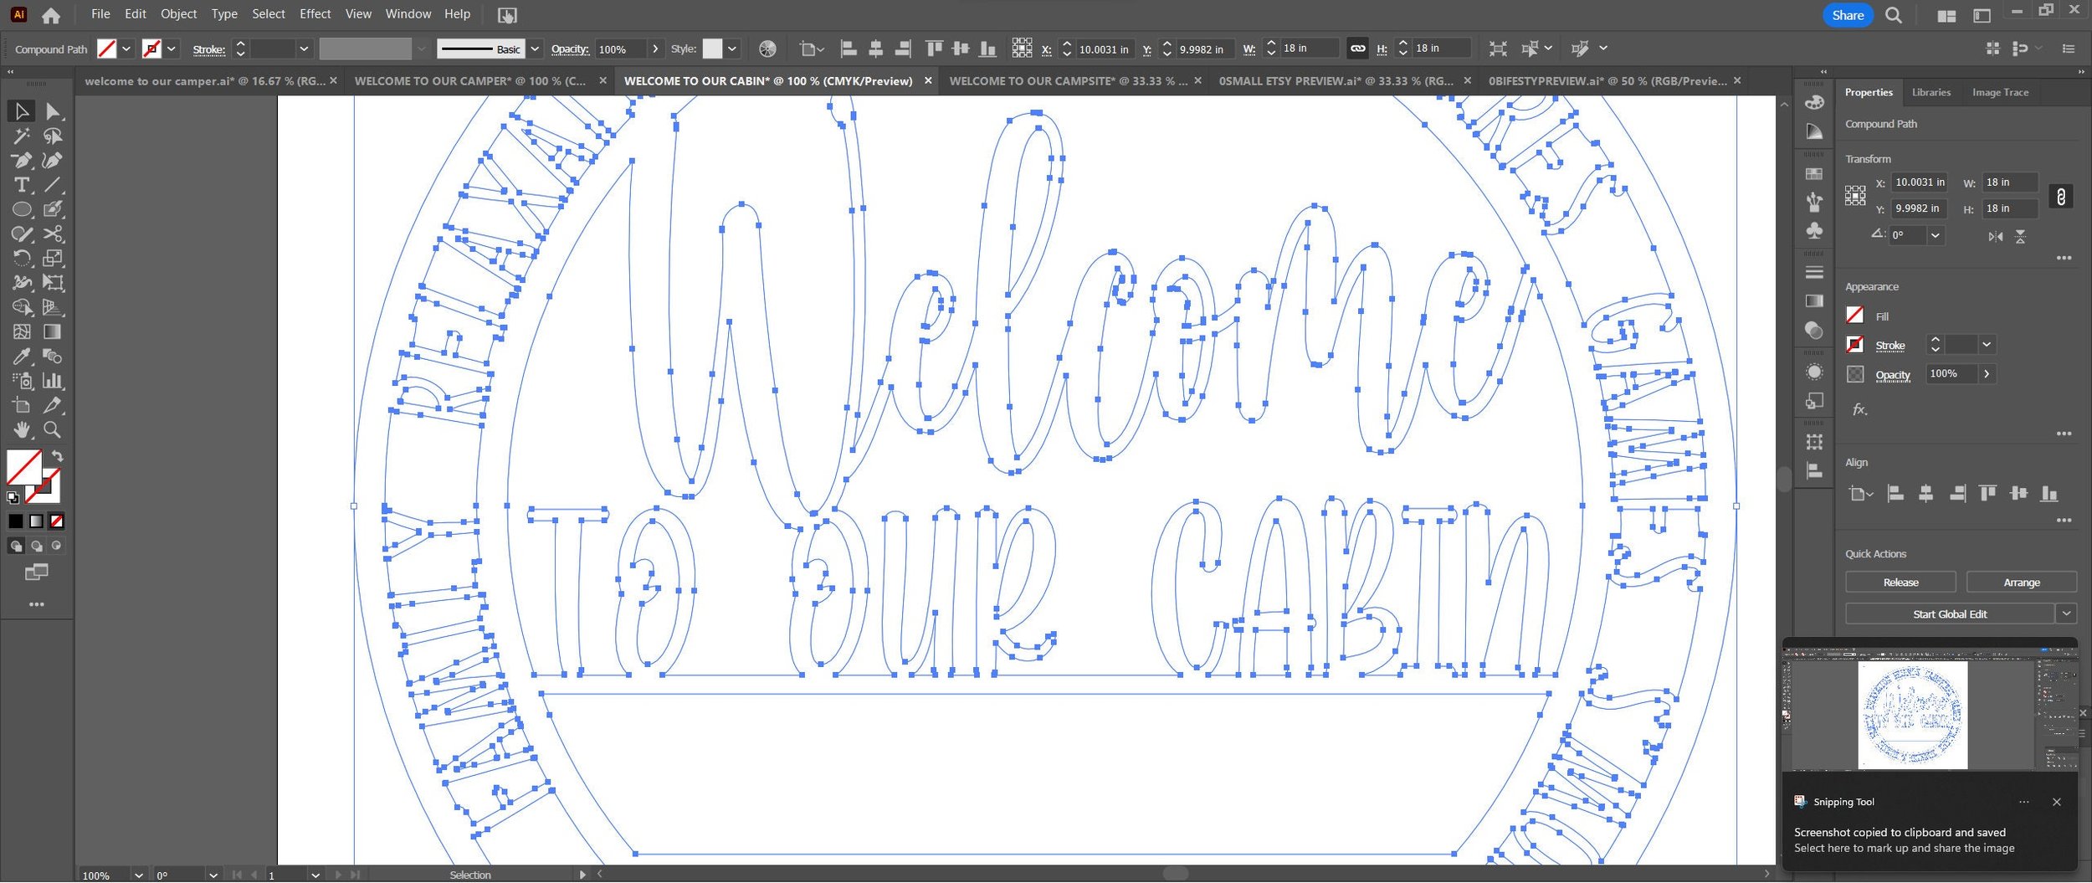Select the Magic Wand tool
Image resolution: width=2092 pixels, height=883 pixels.
22,136
